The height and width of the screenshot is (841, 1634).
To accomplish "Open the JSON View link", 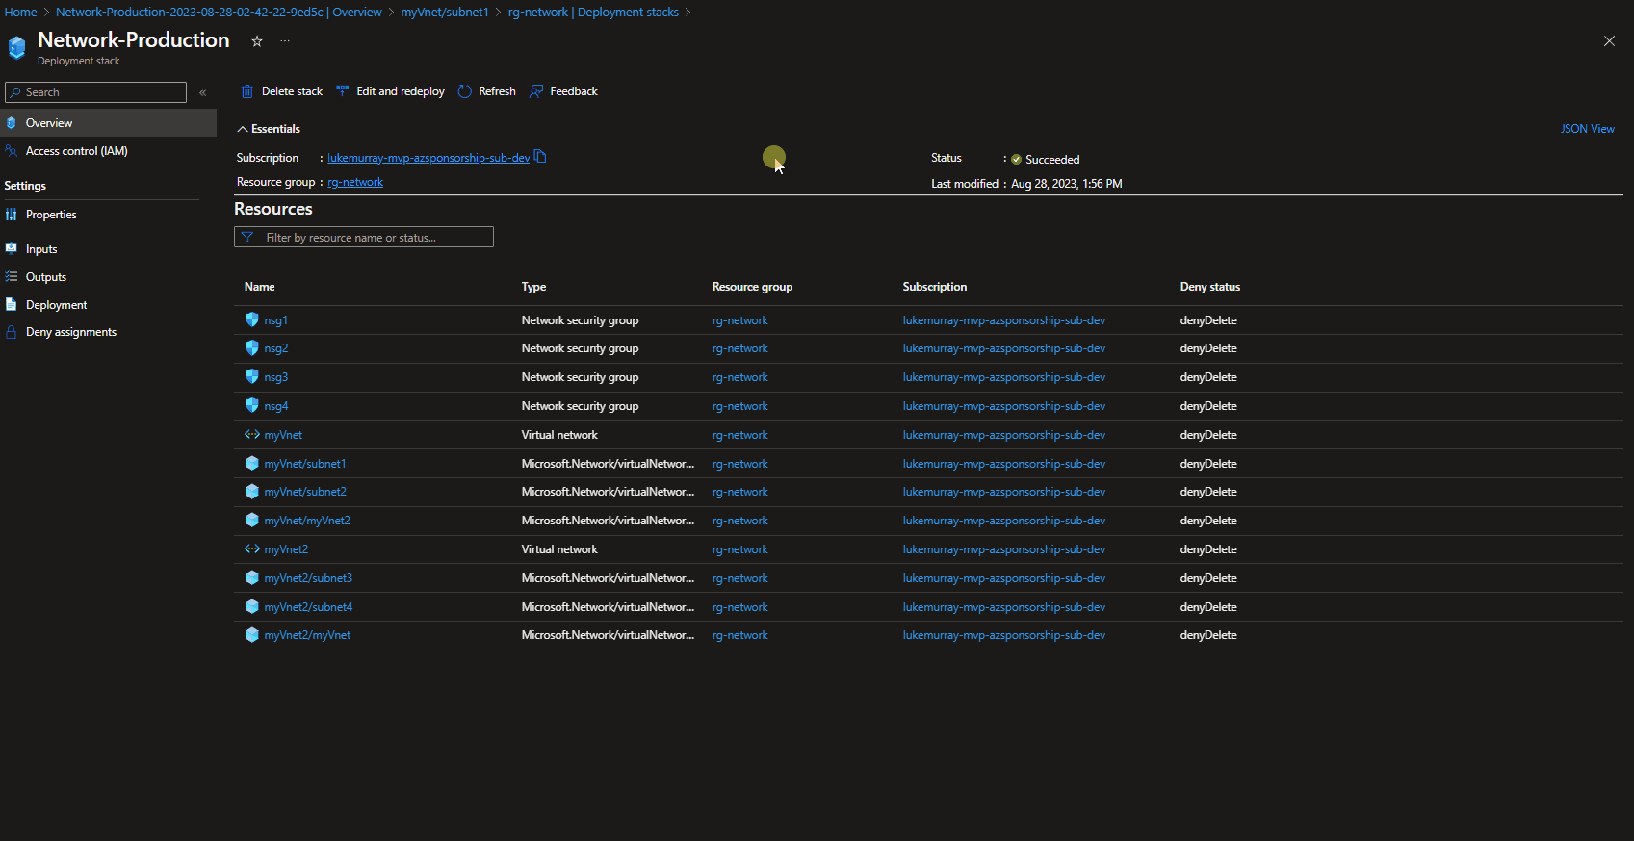I will [x=1587, y=129].
